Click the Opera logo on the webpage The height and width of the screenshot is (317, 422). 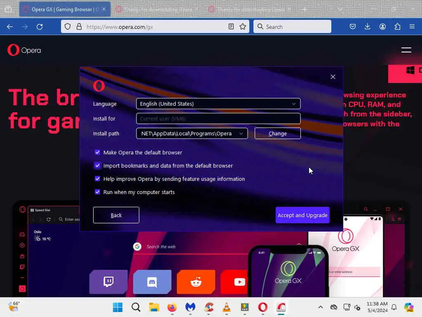pos(24,50)
